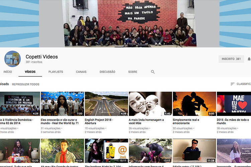
Task: Go to the CANAIS tab
Action: coord(81,72)
